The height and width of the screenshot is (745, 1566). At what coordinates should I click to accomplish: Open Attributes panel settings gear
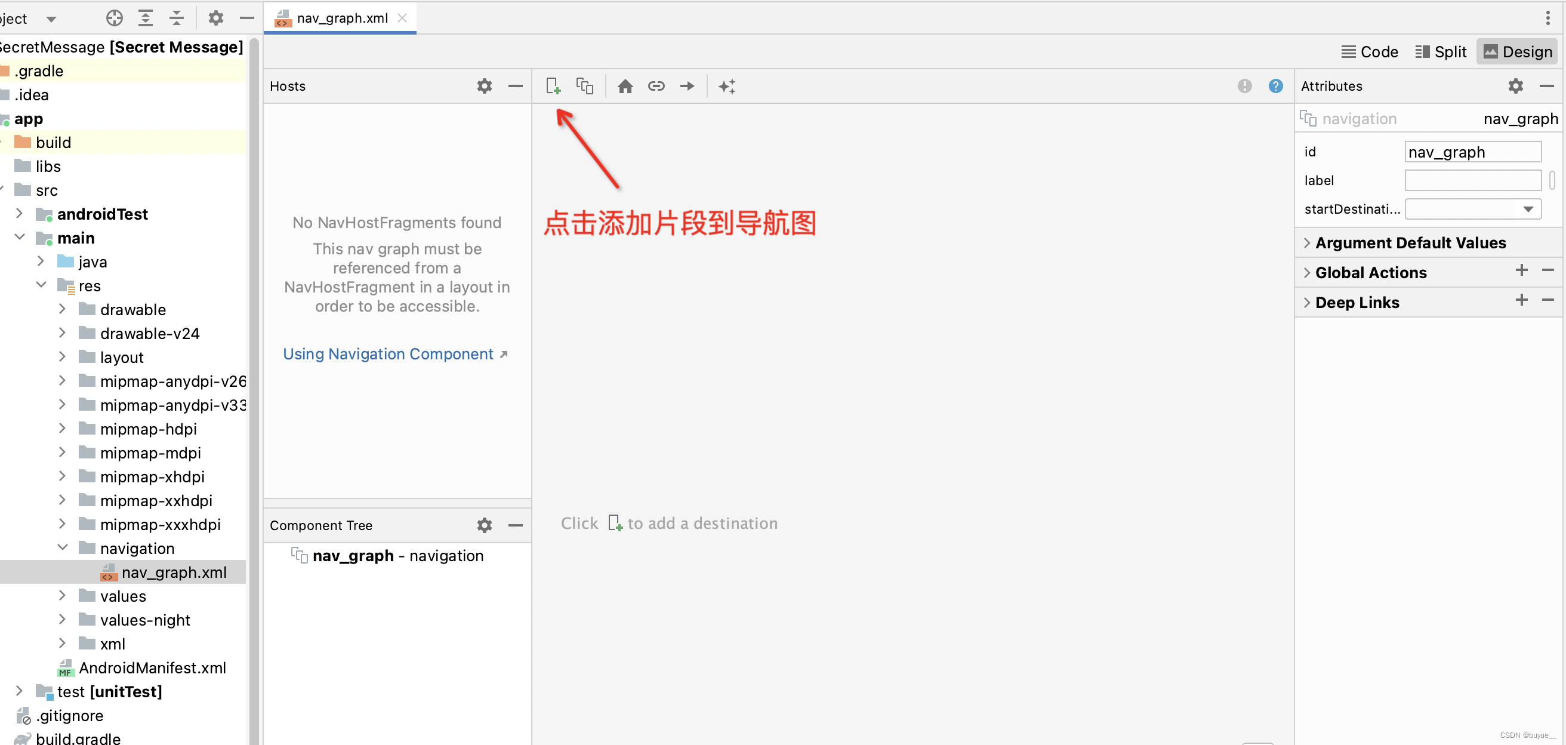tap(1515, 87)
